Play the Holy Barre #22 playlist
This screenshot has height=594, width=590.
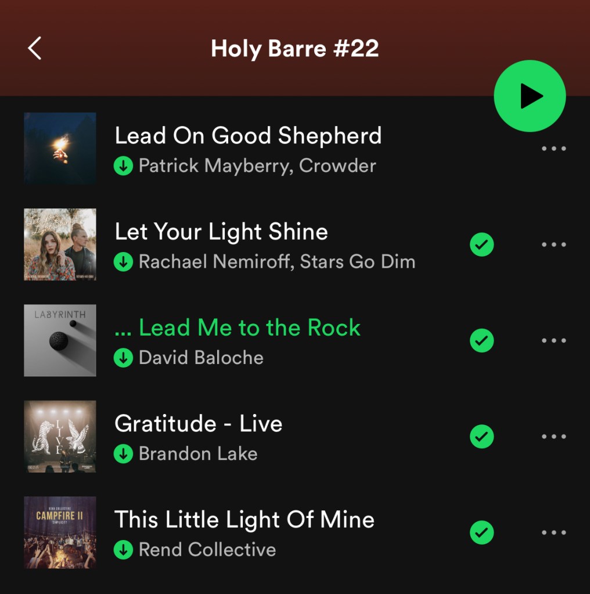[530, 96]
